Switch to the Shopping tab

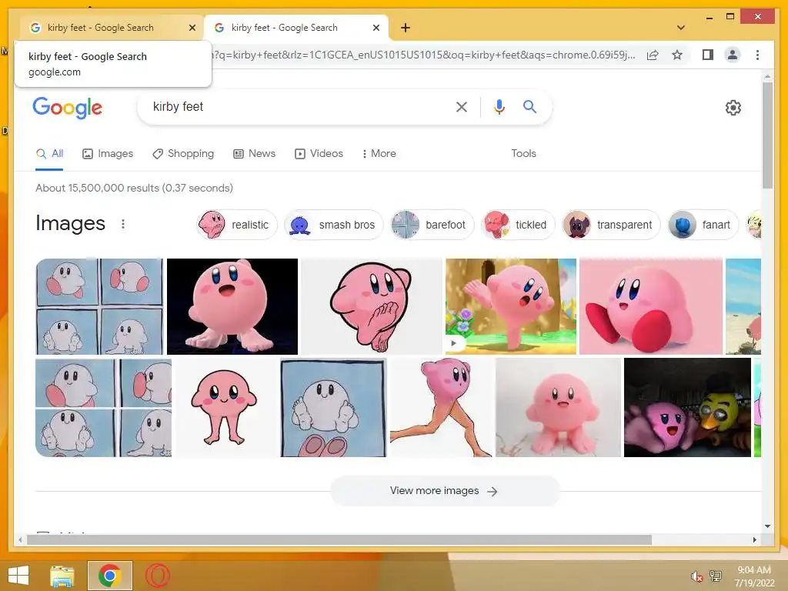[x=183, y=154]
